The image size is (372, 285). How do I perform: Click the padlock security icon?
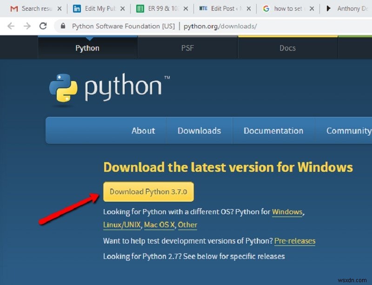click(63, 27)
